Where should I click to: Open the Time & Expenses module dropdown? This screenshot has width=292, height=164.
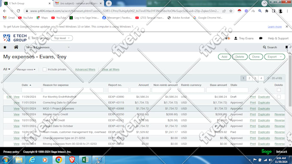47,47
